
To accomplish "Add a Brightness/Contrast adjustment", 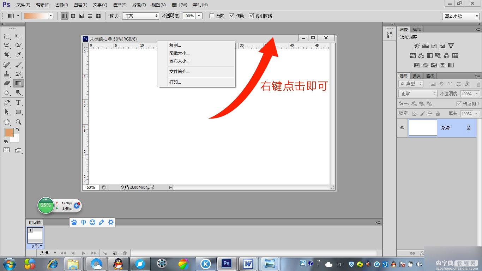I will click(417, 46).
